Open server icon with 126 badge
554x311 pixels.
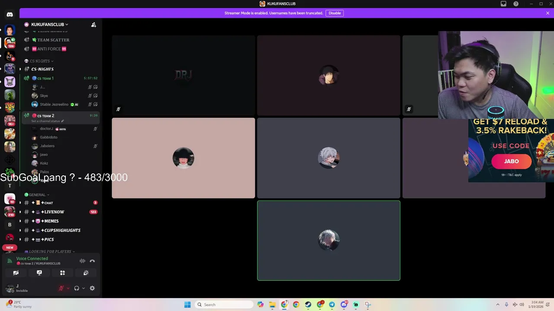pyautogui.click(x=10, y=43)
